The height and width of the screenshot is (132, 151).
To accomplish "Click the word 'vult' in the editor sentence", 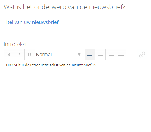I will pos(18,65).
